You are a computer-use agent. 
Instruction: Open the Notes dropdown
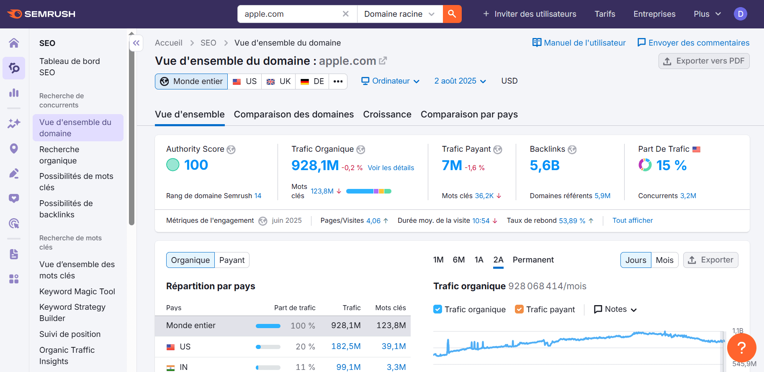[x=615, y=309]
